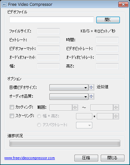This screenshot has height=165, width=130.
Task: Select the アスペクトレート radio button
Action: 39,125
